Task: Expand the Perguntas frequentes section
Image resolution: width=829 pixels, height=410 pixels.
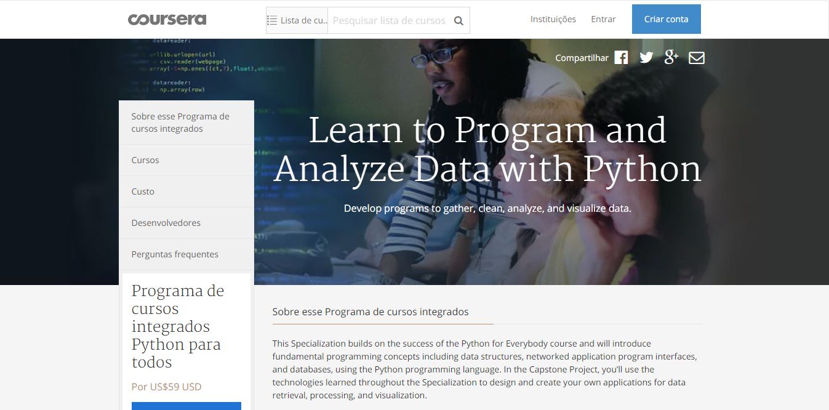Action: click(x=174, y=254)
